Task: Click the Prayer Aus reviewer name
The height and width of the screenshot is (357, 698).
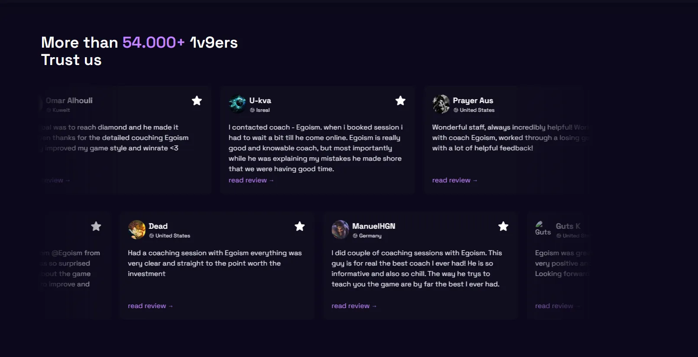Action: click(473, 101)
